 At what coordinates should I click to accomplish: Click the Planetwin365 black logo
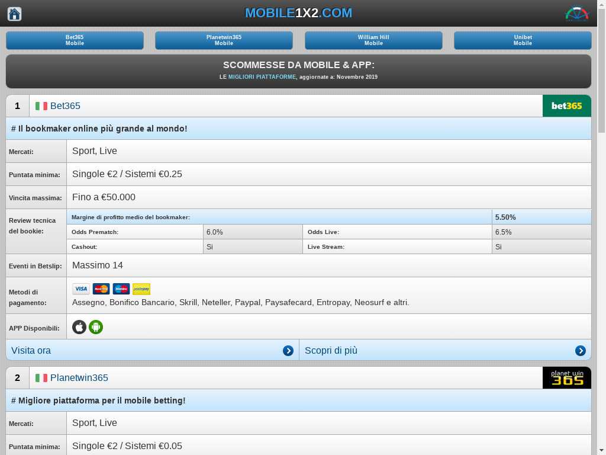coord(566,378)
